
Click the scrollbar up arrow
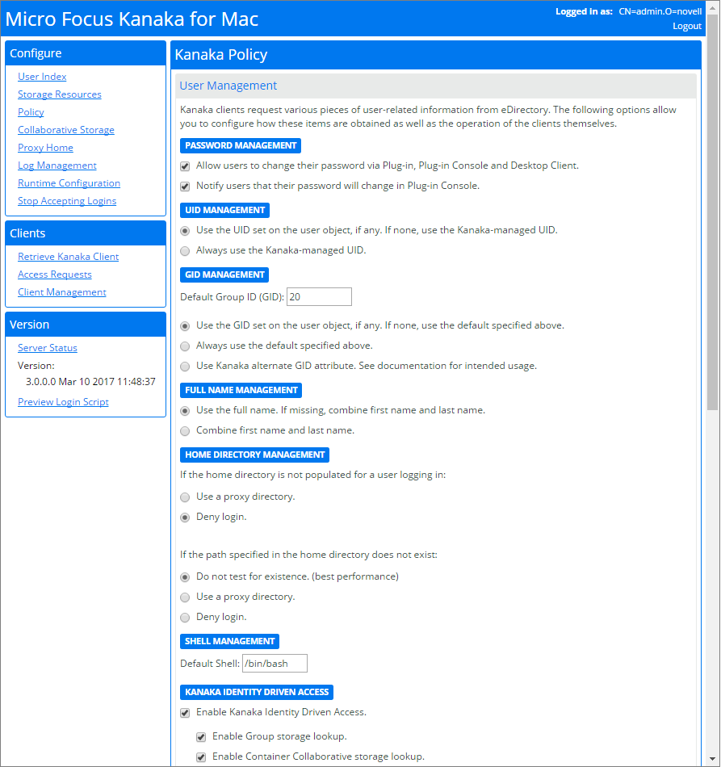[713, 8]
